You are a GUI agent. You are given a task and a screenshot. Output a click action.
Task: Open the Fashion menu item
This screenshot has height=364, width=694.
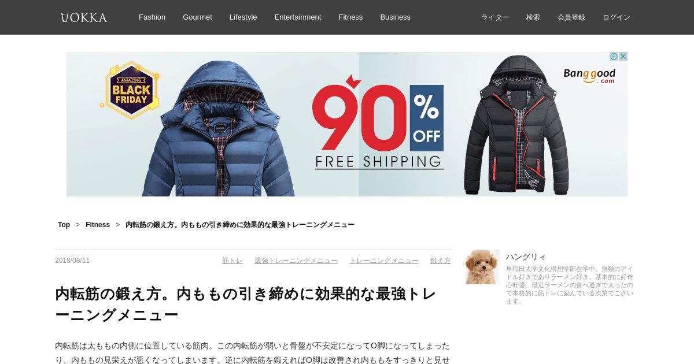[x=152, y=17]
